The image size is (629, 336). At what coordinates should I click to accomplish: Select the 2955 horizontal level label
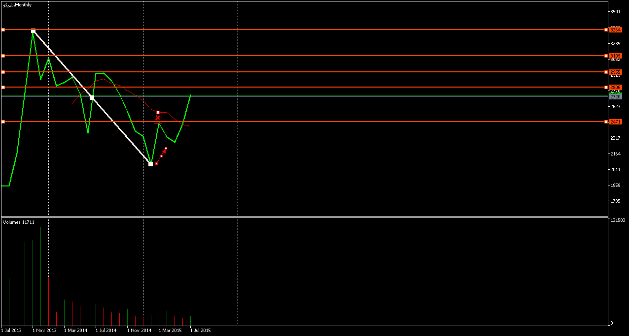(x=615, y=72)
